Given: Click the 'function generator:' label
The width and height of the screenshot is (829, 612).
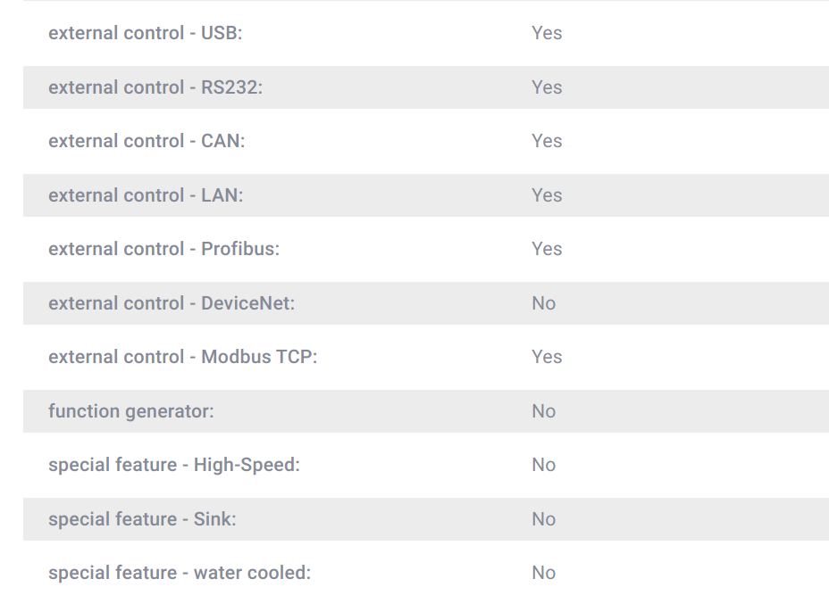Looking at the screenshot, I should pos(131,411).
